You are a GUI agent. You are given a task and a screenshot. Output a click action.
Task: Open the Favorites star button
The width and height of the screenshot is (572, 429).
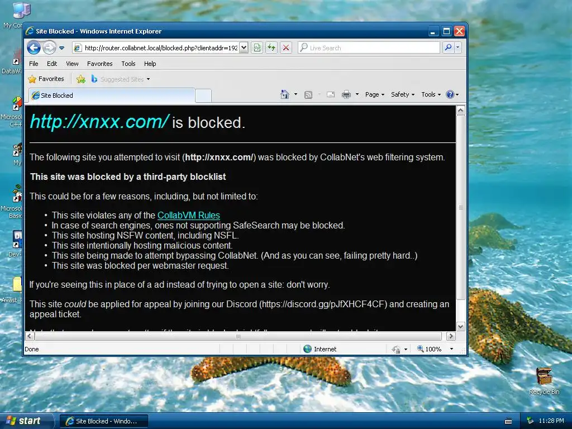tap(46, 79)
